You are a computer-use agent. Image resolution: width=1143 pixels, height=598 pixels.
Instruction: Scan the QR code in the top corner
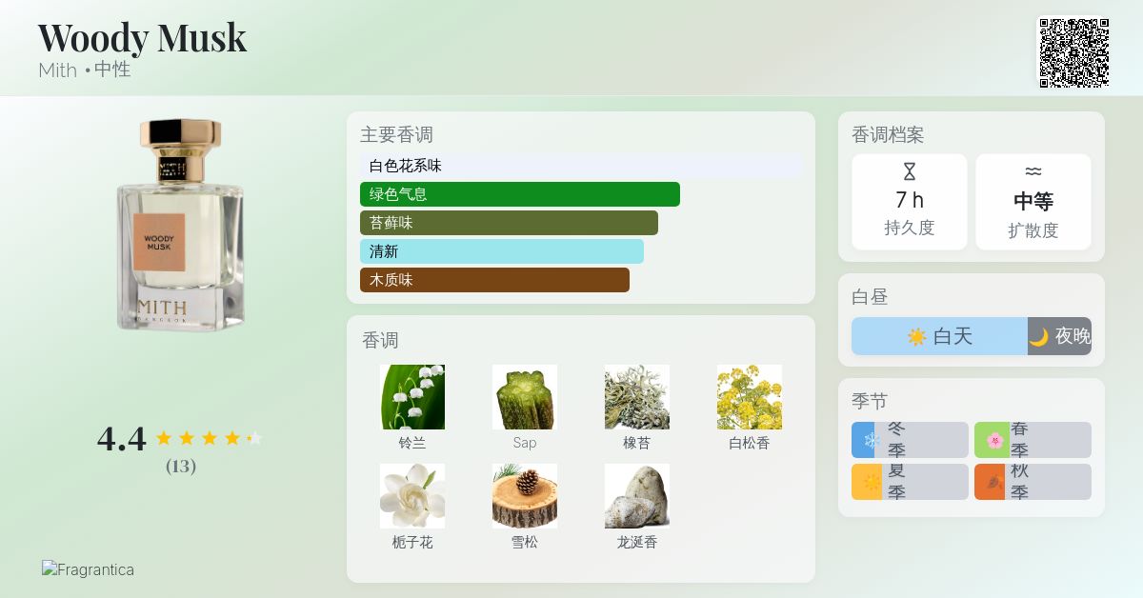point(1074,54)
